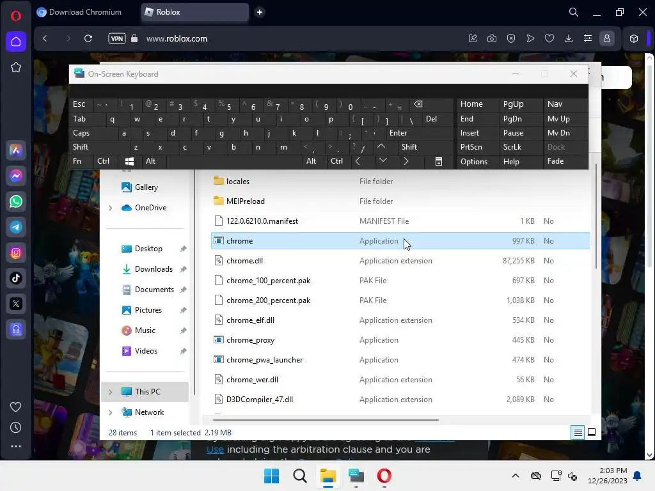Open X (Twitter) in Opera sidebar
This screenshot has width=655, height=491.
pyautogui.click(x=16, y=304)
